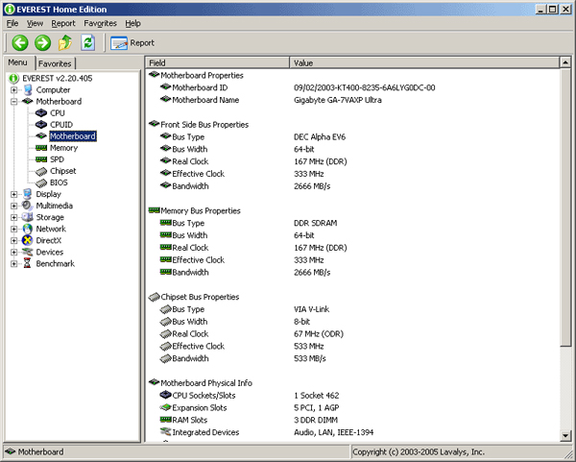Click the Field column header
Screen dimensions: 576x462
218,62
